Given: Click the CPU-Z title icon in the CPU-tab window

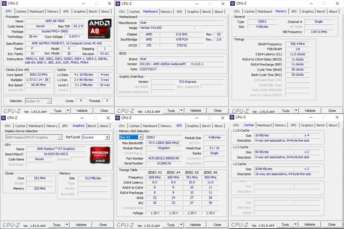Looking at the screenshot, I should [4, 3].
